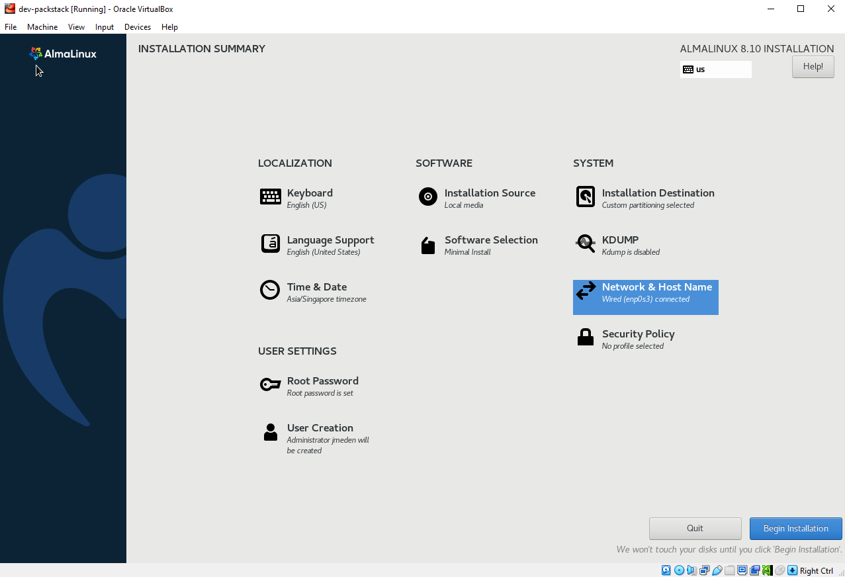Select the Network & Host Name entry
The height and width of the screenshot is (577, 845).
point(646,292)
